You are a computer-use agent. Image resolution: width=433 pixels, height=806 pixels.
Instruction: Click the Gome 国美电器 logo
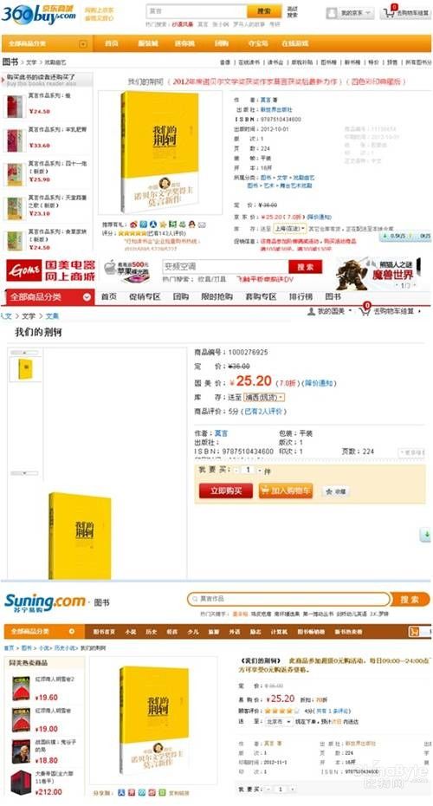[x=51, y=270]
